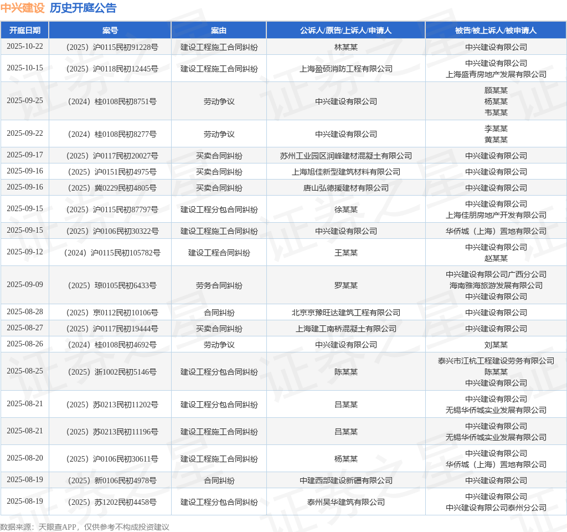Click plaintiff 泰州昊华建筑有限公司

(x=346, y=502)
